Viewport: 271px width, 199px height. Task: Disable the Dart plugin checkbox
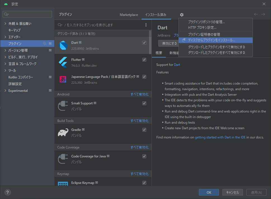[x=144, y=43]
